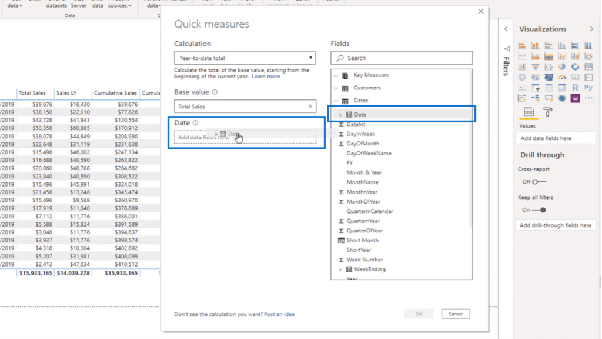602x339 pixels.
Task: Select the clustered bar chart visual
Action: (549, 46)
